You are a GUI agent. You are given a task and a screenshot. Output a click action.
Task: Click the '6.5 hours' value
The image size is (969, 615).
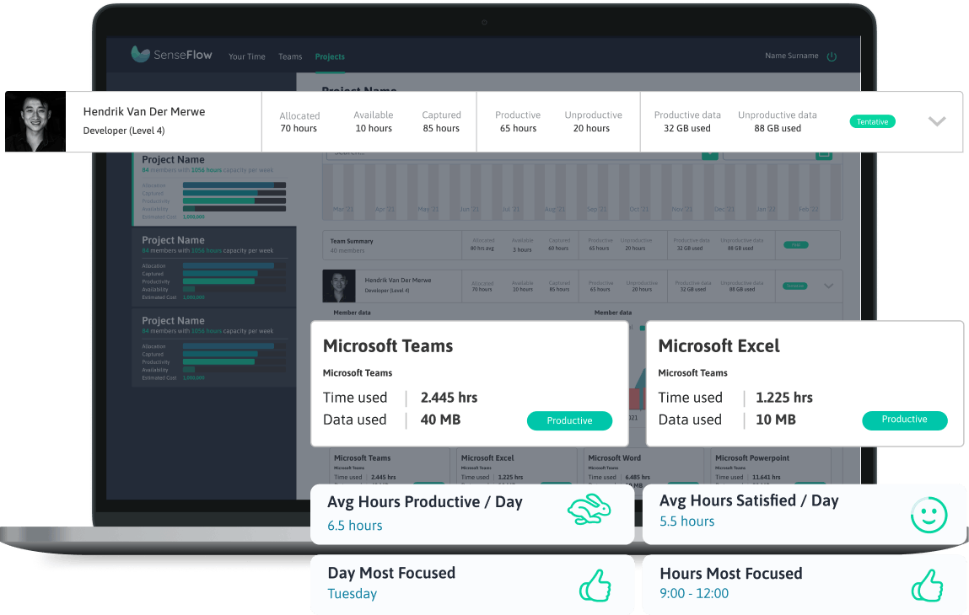355,526
